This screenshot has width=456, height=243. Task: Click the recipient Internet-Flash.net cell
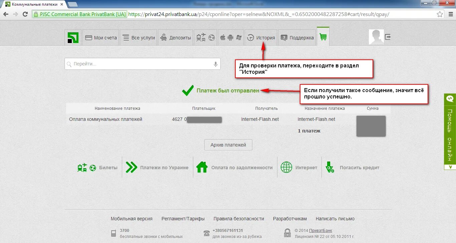(260, 119)
